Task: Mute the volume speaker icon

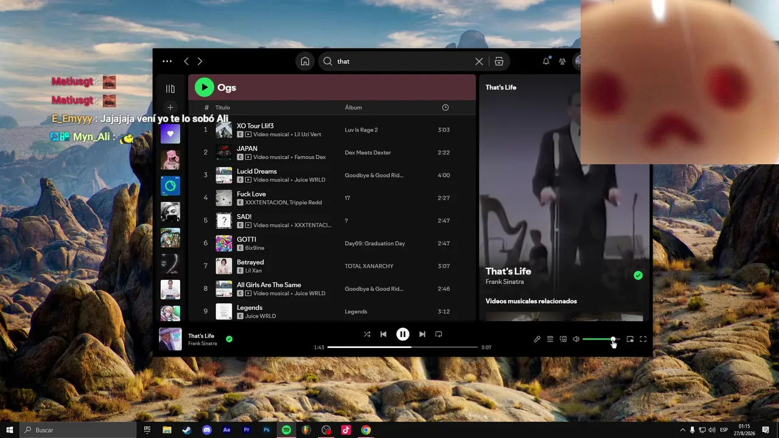Action: [x=576, y=339]
